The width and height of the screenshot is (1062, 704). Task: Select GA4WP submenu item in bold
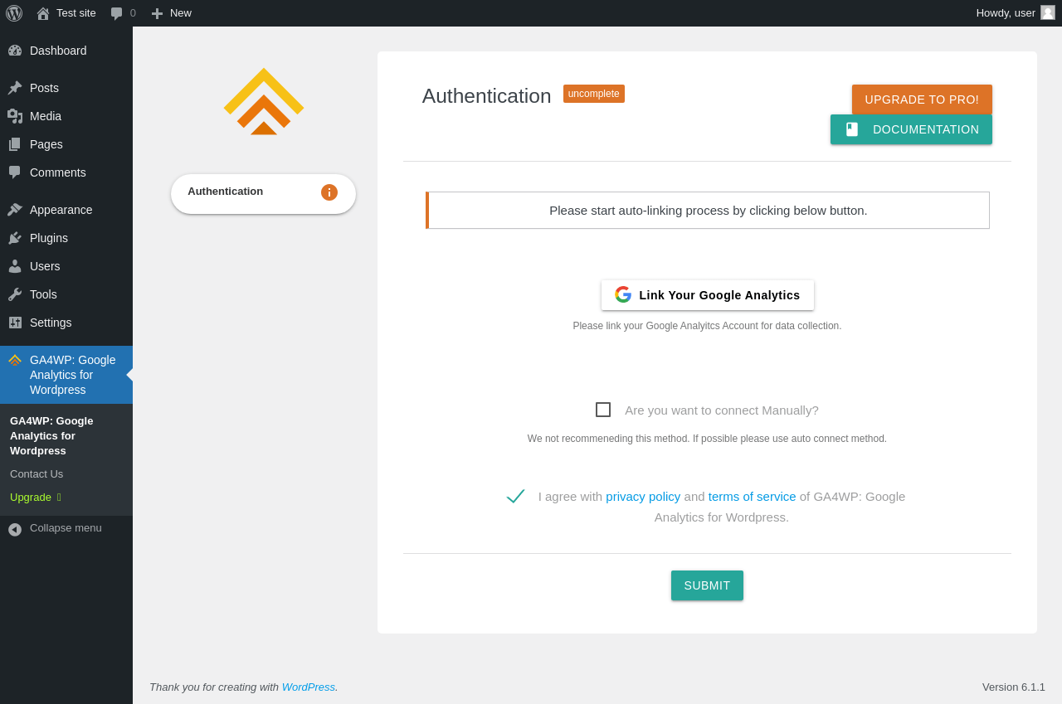51,436
